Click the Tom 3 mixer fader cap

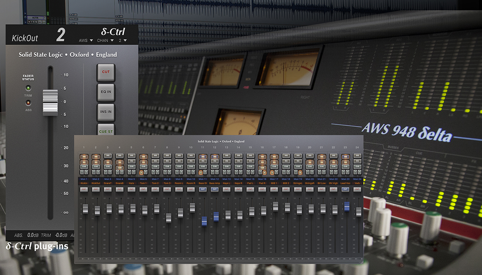(168, 218)
